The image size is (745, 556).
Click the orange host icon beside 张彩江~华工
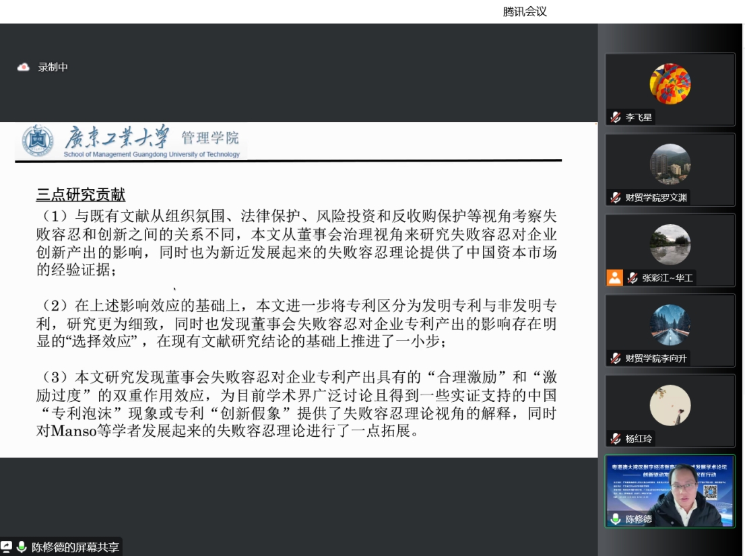tap(614, 277)
